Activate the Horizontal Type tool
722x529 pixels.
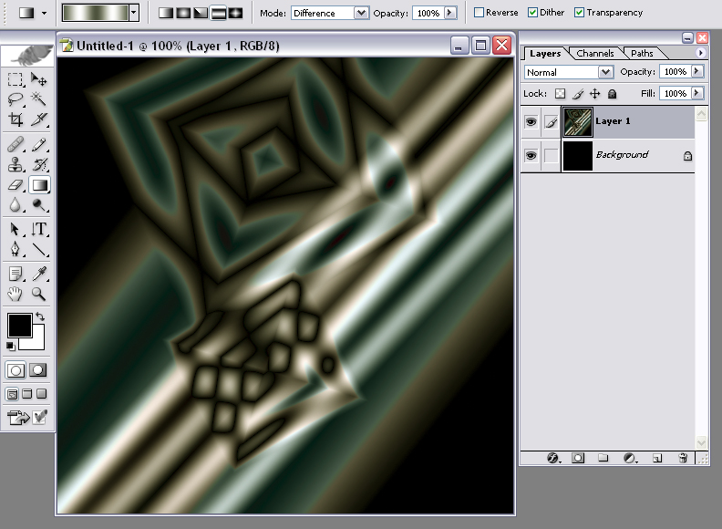39,229
